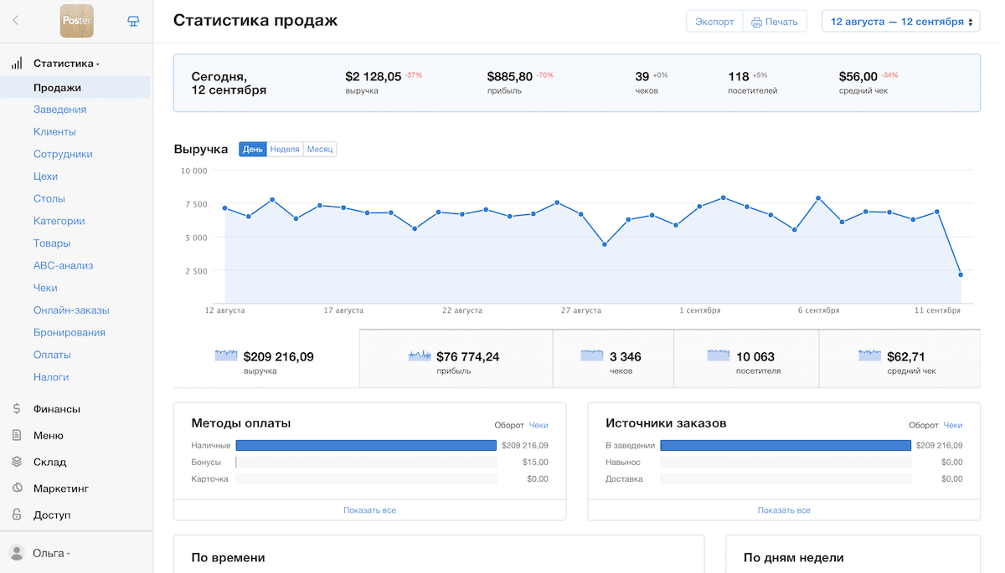Open the Ольга user dropdown
This screenshot has width=1005, height=573.
click(x=51, y=553)
